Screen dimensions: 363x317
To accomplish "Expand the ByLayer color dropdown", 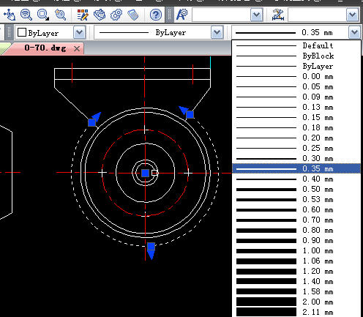I will coord(80,32).
